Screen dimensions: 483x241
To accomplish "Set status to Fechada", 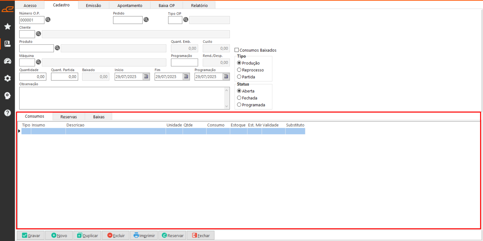I will [239, 98].
